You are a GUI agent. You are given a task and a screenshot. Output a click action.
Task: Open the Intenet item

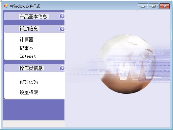coord(28,56)
